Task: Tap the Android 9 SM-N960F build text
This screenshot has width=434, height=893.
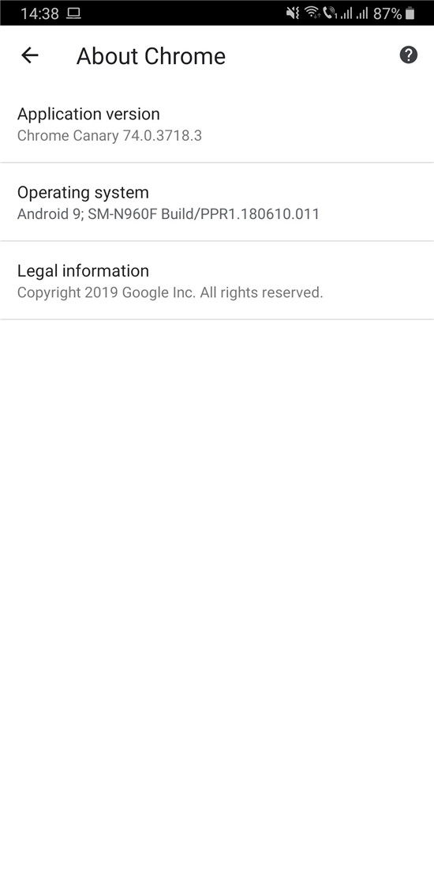Action: coord(168,214)
